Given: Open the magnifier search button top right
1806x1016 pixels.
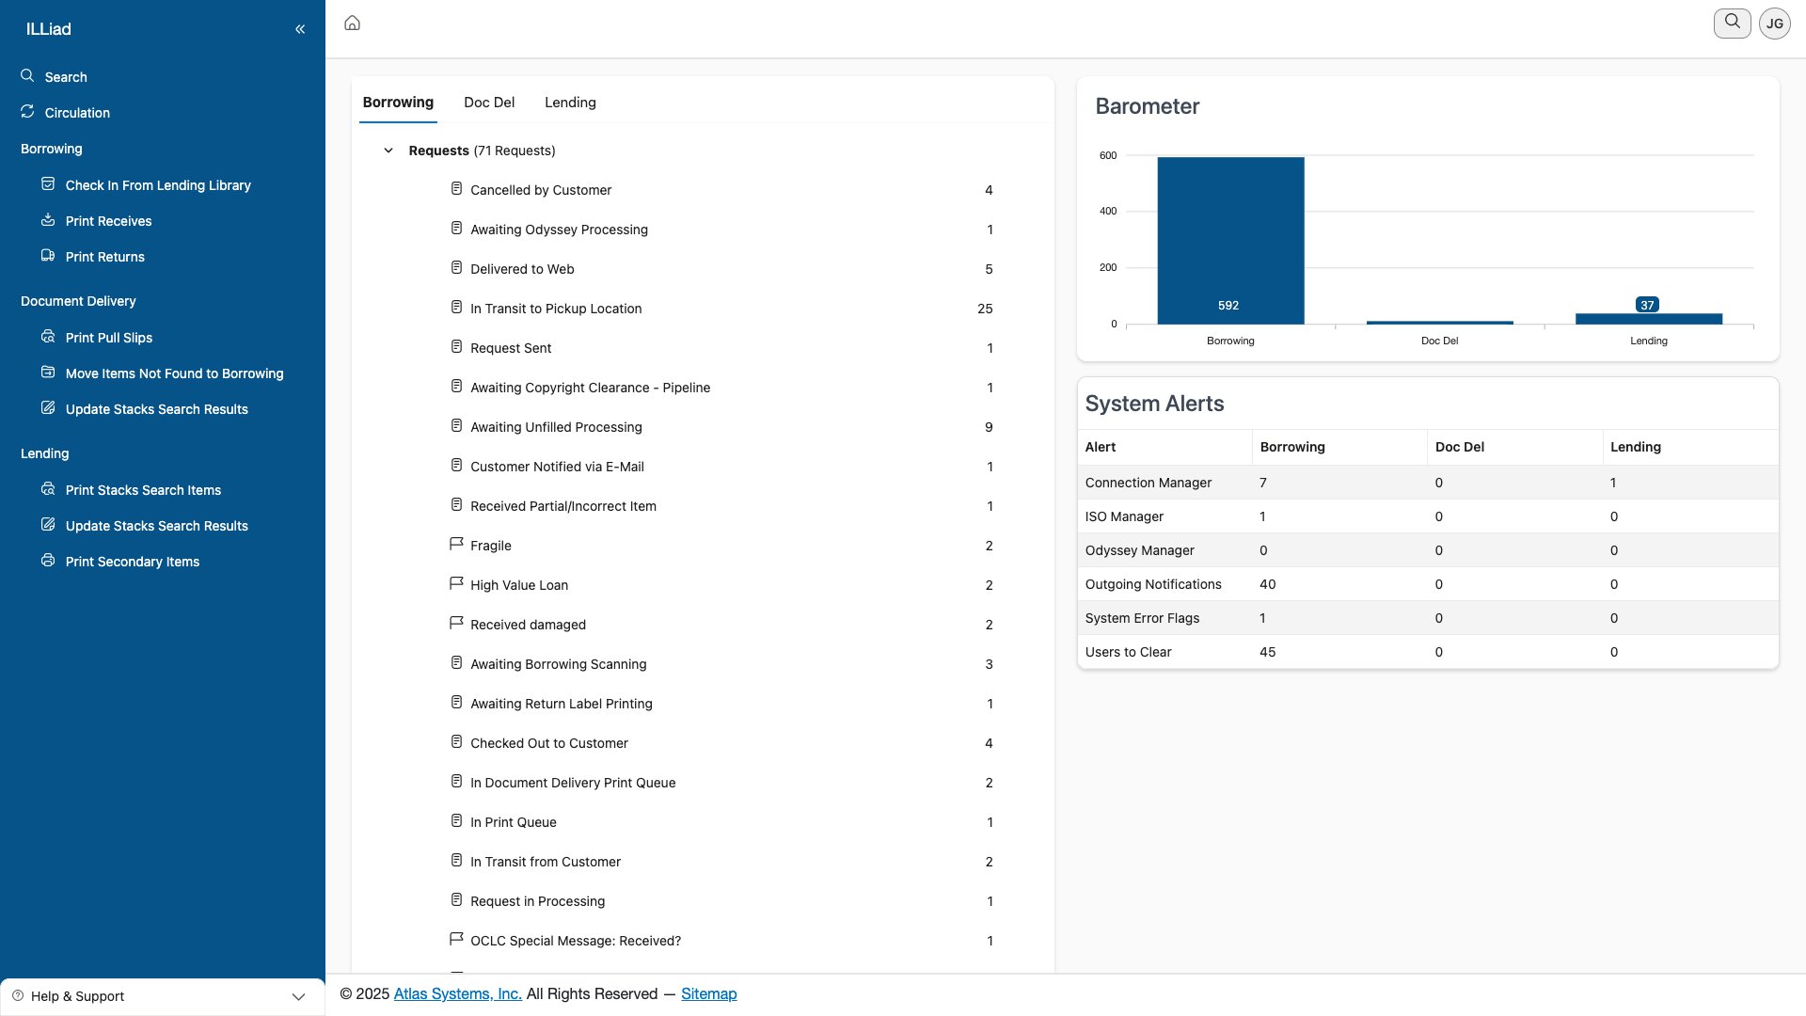Looking at the screenshot, I should (1732, 23).
